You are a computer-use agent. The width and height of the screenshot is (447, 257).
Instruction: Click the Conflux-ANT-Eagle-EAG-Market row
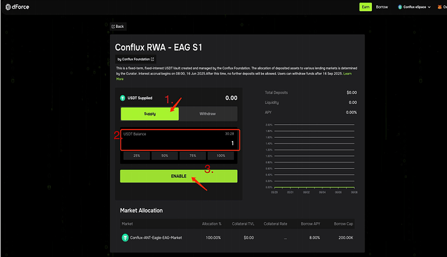point(237,238)
